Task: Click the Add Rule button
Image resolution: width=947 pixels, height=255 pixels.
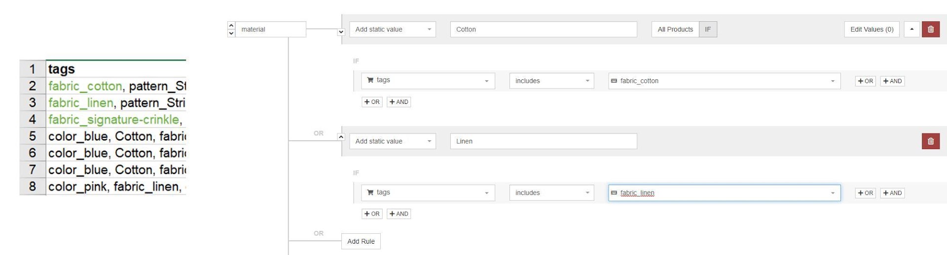Action: pos(361,241)
